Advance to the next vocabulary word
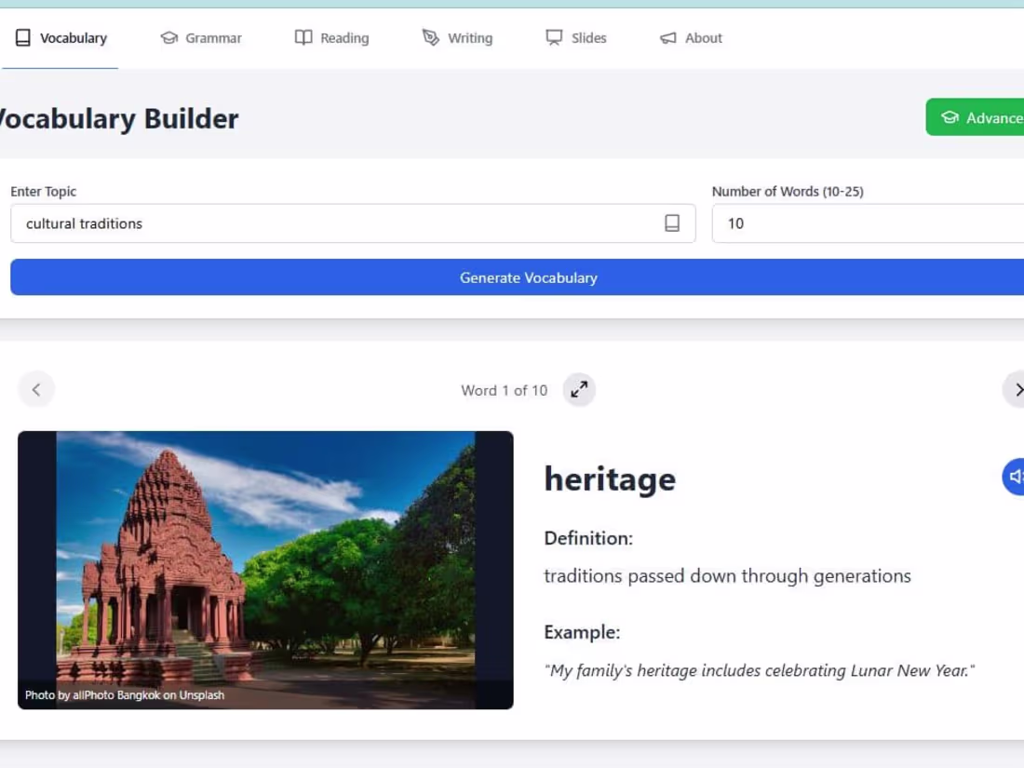 1018,389
